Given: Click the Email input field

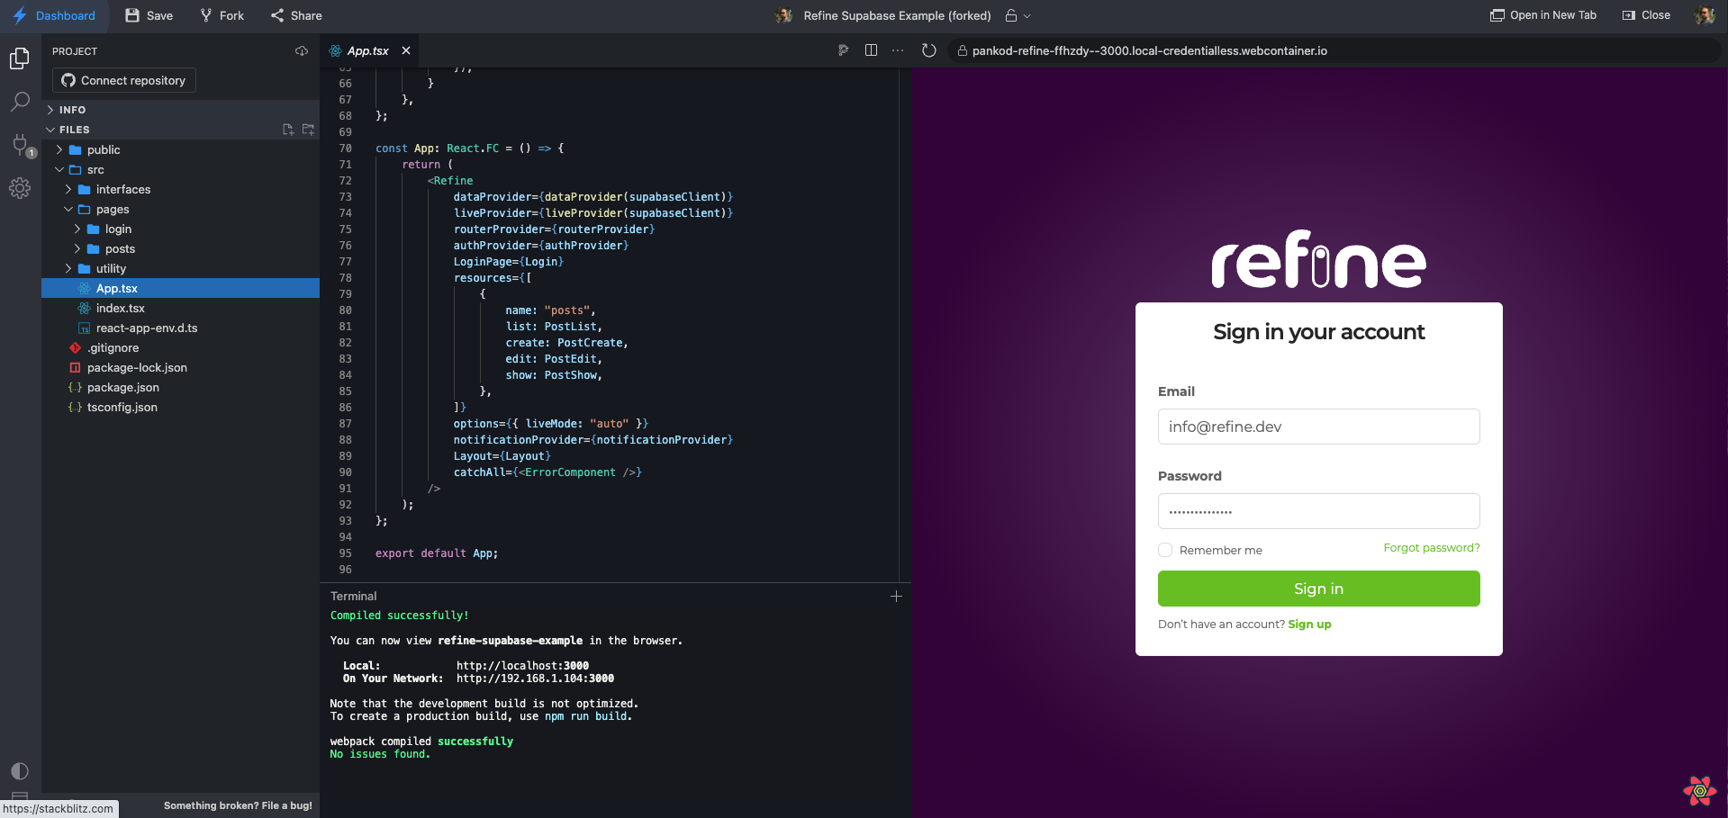Looking at the screenshot, I should (1318, 427).
